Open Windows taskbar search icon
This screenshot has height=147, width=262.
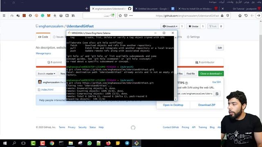click(14, 143)
